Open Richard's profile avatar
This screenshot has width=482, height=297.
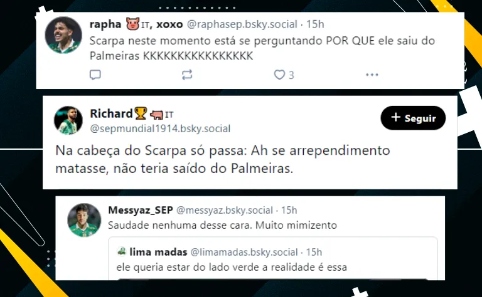[x=68, y=120]
